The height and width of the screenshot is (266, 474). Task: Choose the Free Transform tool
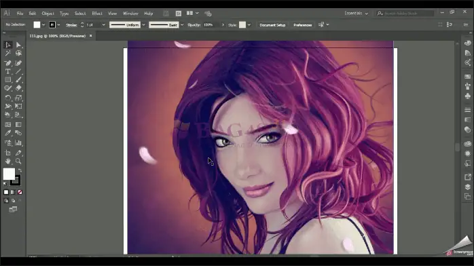(18, 107)
